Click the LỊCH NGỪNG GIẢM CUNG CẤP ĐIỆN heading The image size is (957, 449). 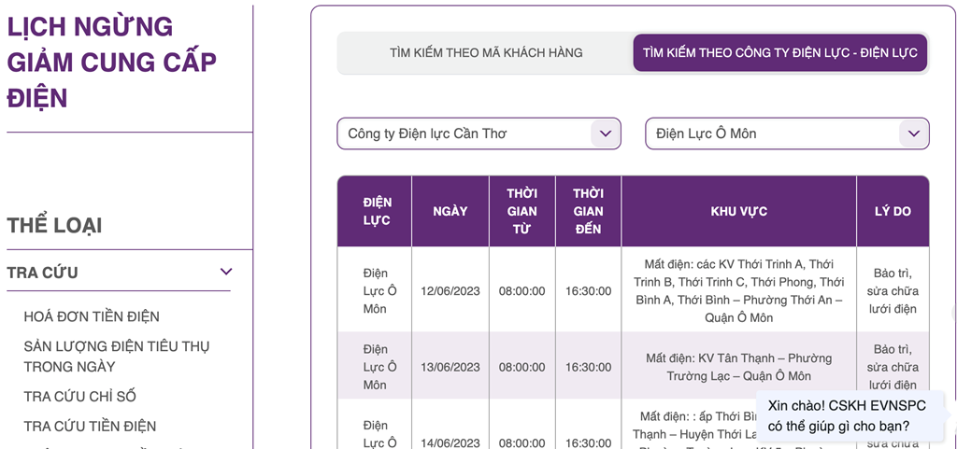(111, 62)
